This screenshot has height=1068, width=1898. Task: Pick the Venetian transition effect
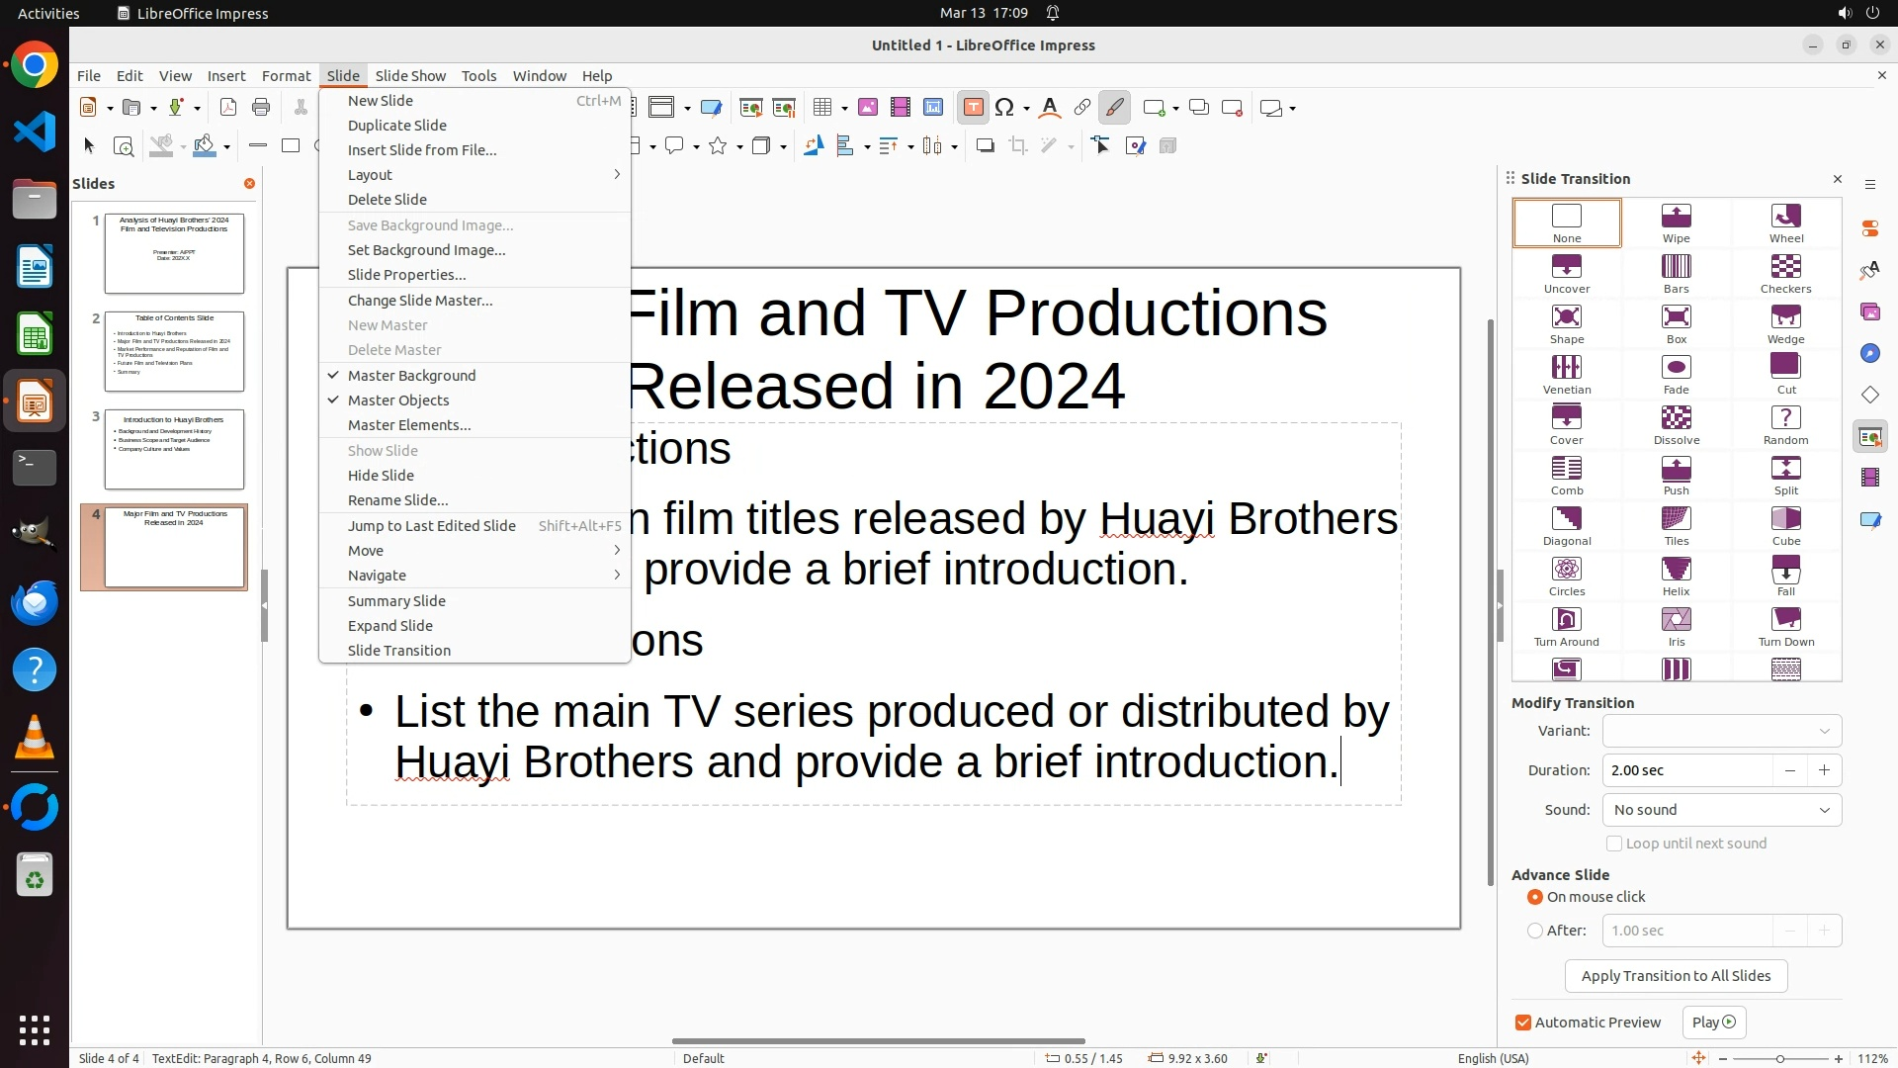[x=1566, y=373]
